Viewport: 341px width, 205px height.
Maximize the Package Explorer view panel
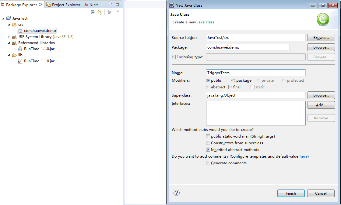pos(117,5)
